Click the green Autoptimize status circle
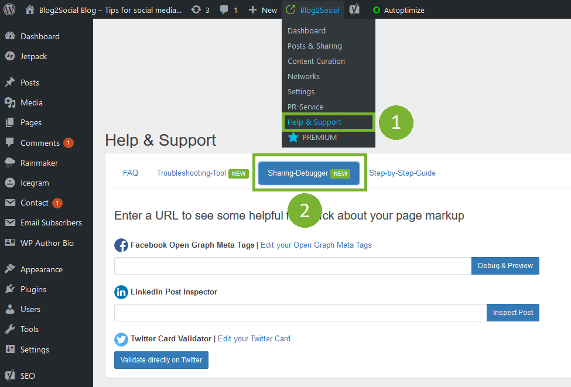This screenshot has height=387, width=571. (x=377, y=10)
